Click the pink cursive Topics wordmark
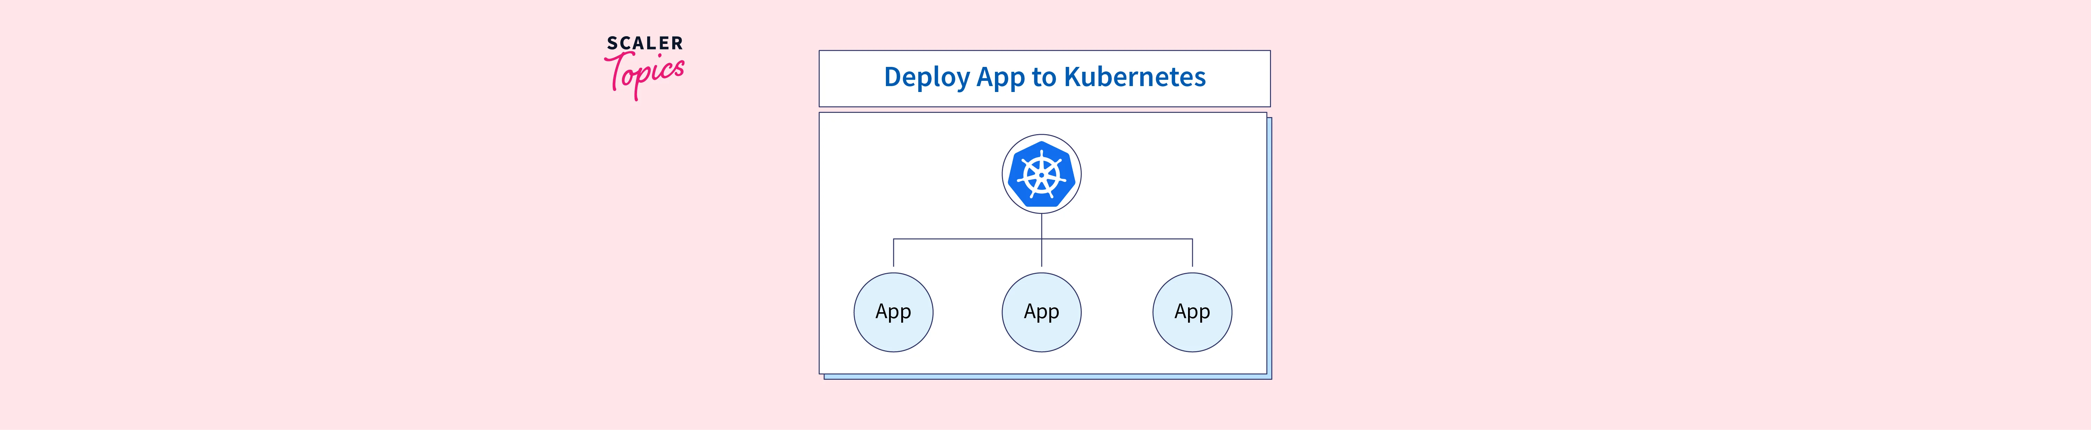The height and width of the screenshot is (430, 2091). tap(644, 75)
